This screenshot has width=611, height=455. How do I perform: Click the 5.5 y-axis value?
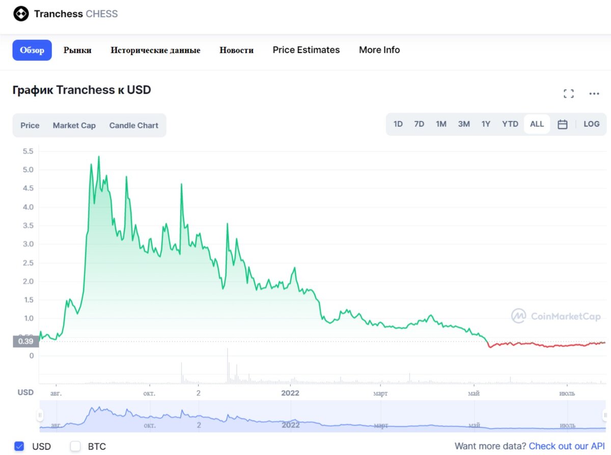pyautogui.click(x=28, y=151)
